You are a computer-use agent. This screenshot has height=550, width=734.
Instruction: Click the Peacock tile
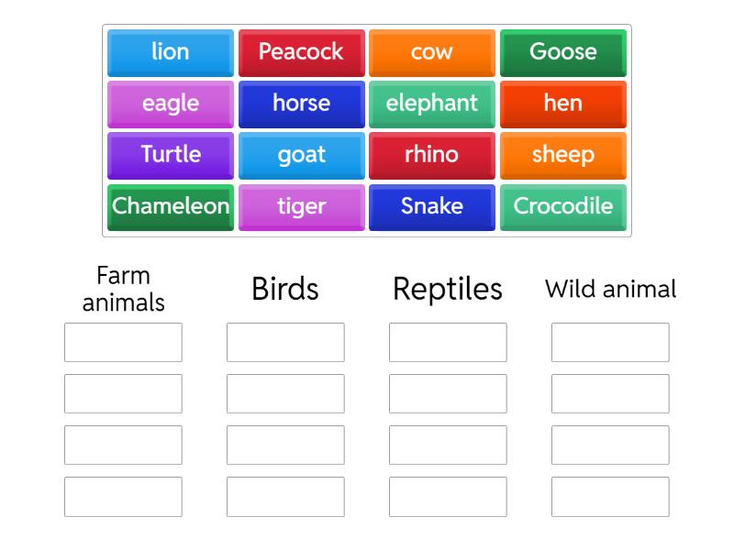pyautogui.click(x=301, y=52)
